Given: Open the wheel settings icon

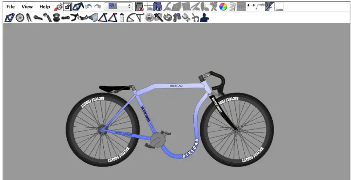Looking at the screenshot, I should click(20, 18).
